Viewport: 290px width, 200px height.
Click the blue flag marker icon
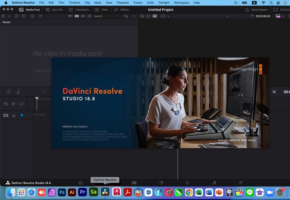21,115
